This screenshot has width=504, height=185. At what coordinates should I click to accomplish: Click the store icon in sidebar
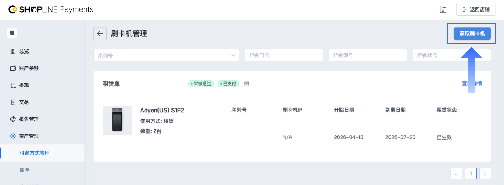point(12,33)
